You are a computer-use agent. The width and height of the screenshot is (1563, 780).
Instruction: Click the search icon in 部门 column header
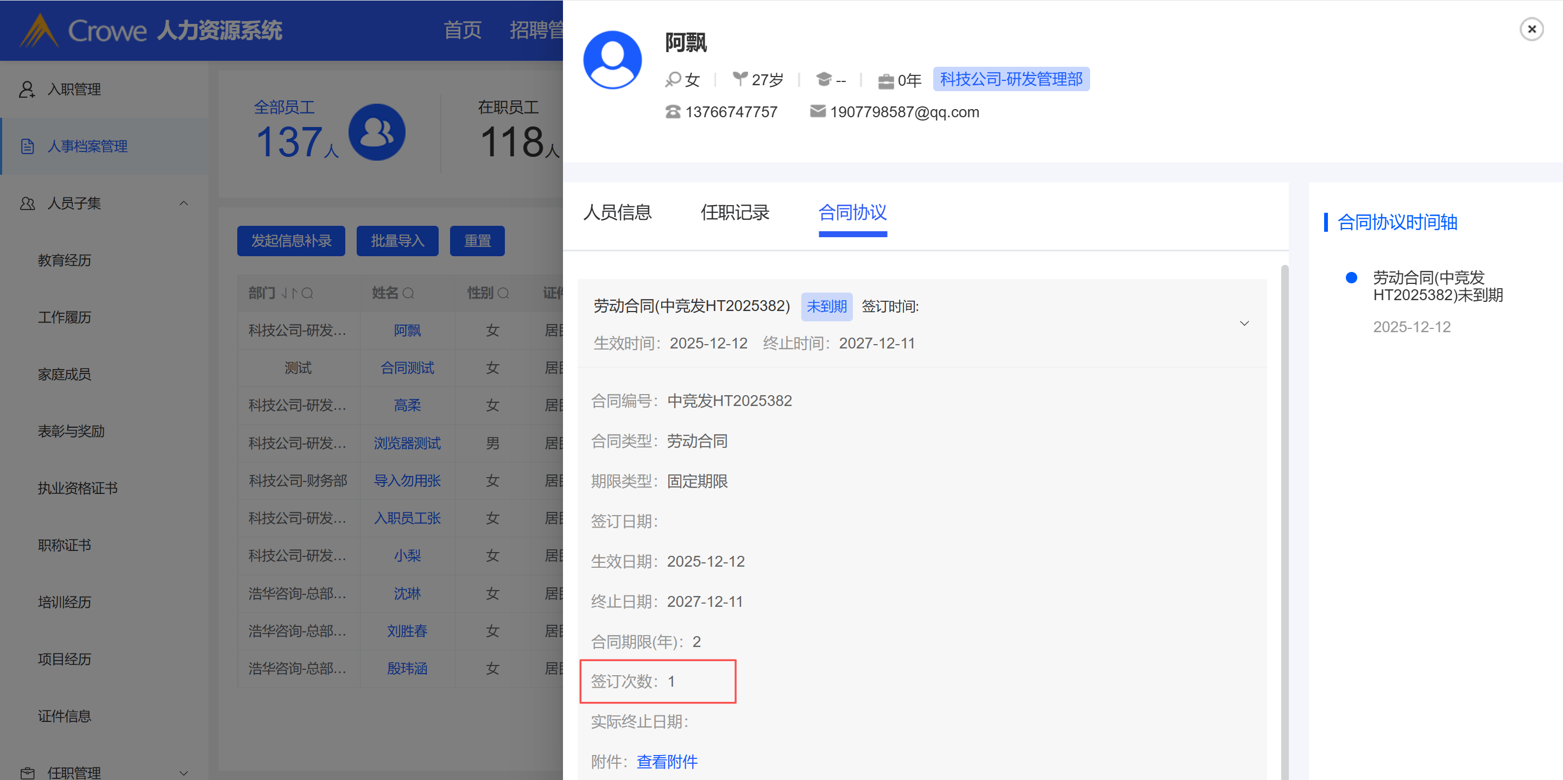tap(308, 294)
